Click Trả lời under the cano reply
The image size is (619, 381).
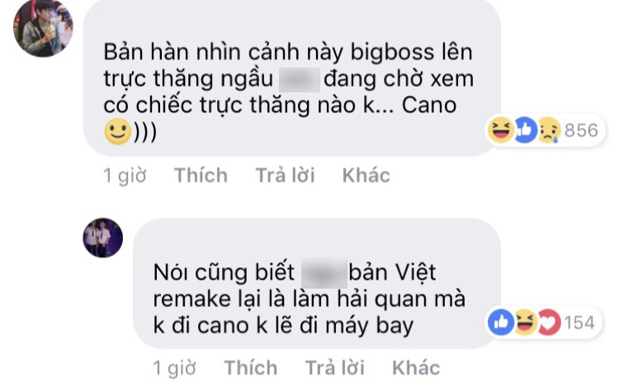coord(335,368)
